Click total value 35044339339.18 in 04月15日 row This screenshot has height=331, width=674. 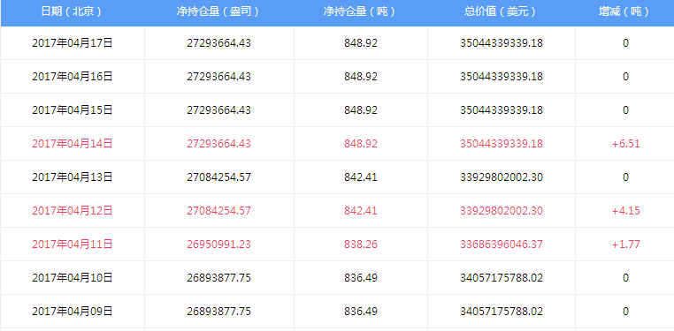502,110
